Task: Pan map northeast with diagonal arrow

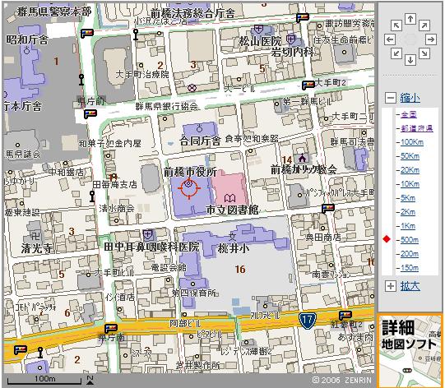Action: tap(424, 25)
